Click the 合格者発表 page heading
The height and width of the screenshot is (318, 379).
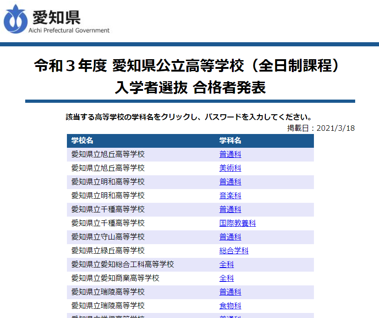(x=190, y=87)
